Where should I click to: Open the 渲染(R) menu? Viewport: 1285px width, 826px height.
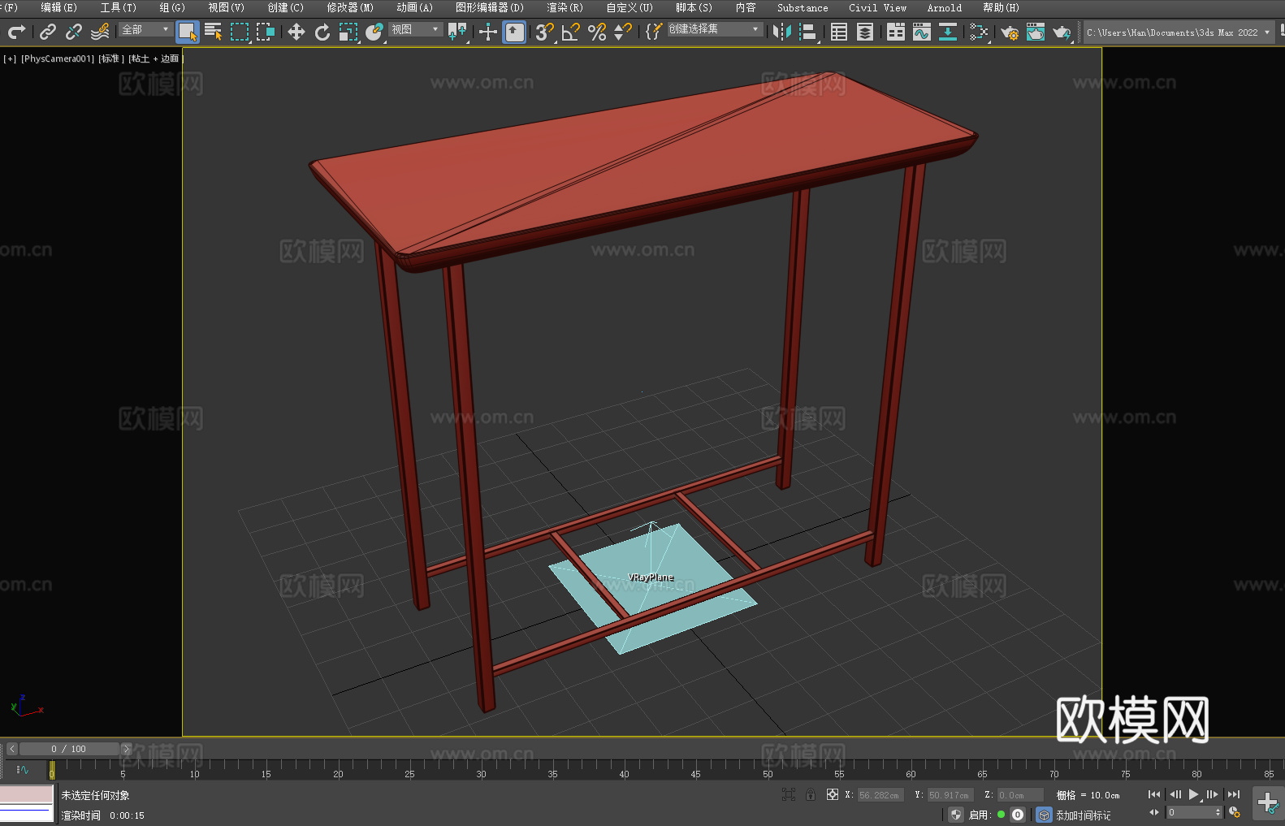pyautogui.click(x=565, y=7)
